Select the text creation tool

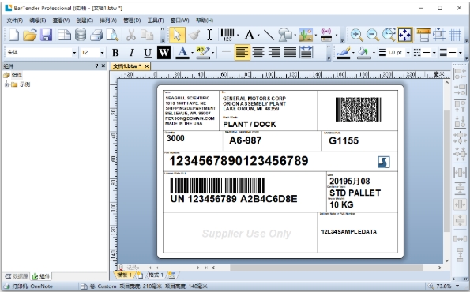(249, 35)
